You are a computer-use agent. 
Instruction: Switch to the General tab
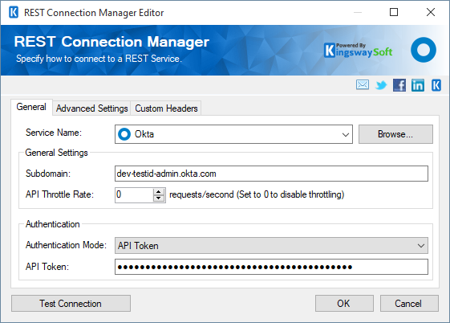(31, 107)
